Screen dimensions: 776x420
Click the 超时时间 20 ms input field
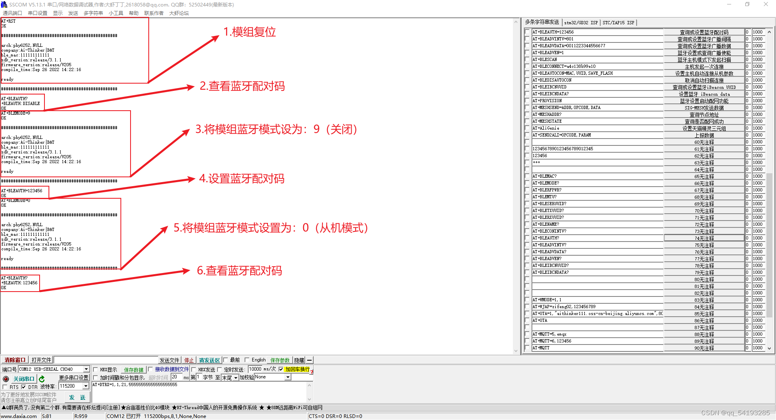point(176,377)
